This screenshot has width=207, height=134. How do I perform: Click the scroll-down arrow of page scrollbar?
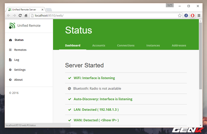click(x=201, y=125)
